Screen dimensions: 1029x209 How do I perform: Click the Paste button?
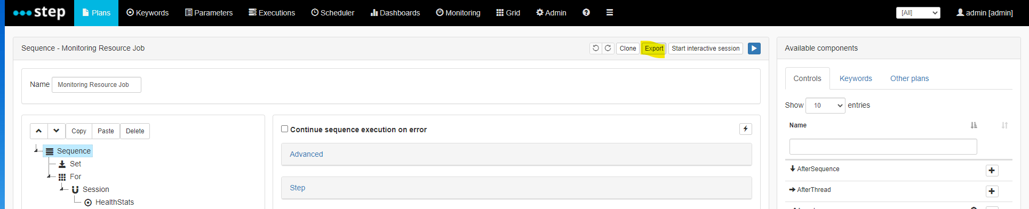(x=106, y=131)
